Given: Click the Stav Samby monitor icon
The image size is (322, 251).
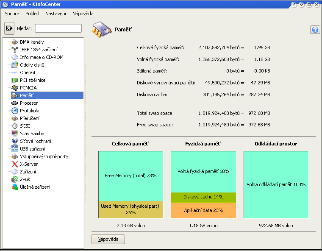Looking at the screenshot, I should (15, 134).
